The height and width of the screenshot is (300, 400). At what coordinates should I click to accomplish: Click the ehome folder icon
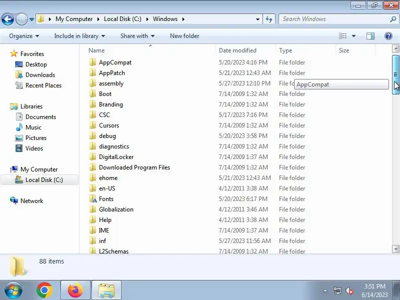tap(93, 178)
